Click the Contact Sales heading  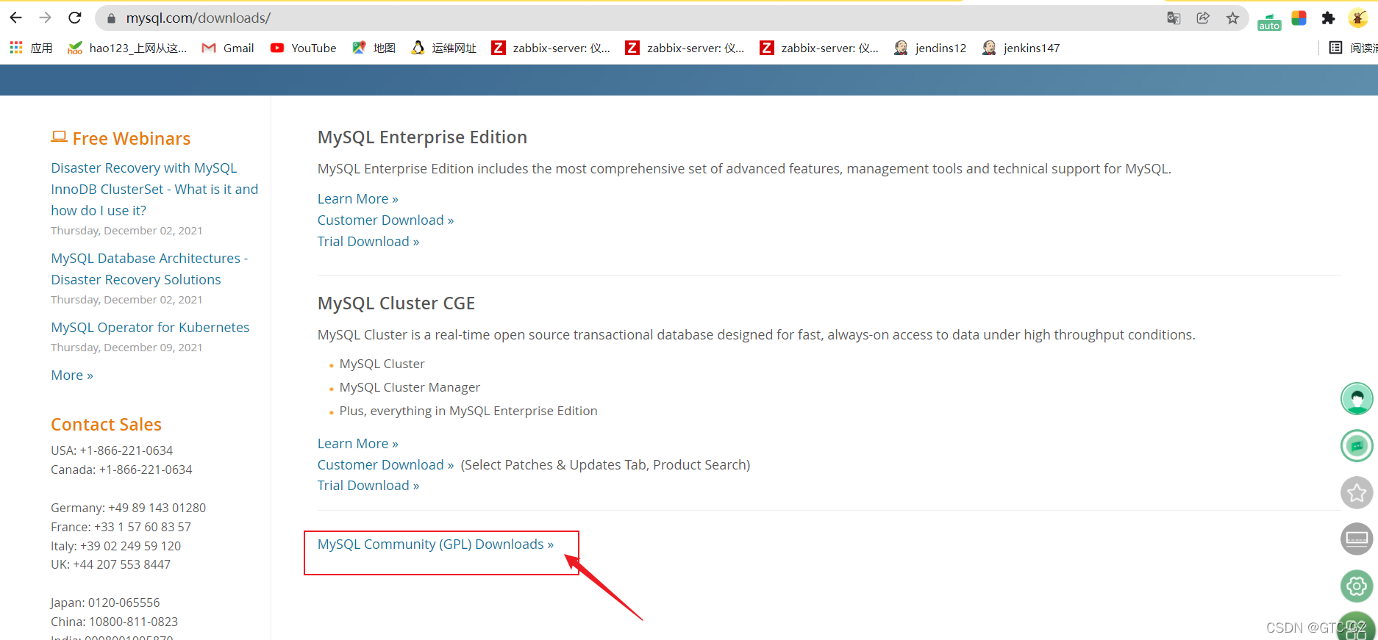pos(106,424)
